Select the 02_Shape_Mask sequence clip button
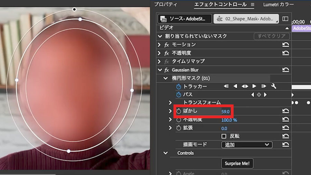 coord(246,19)
